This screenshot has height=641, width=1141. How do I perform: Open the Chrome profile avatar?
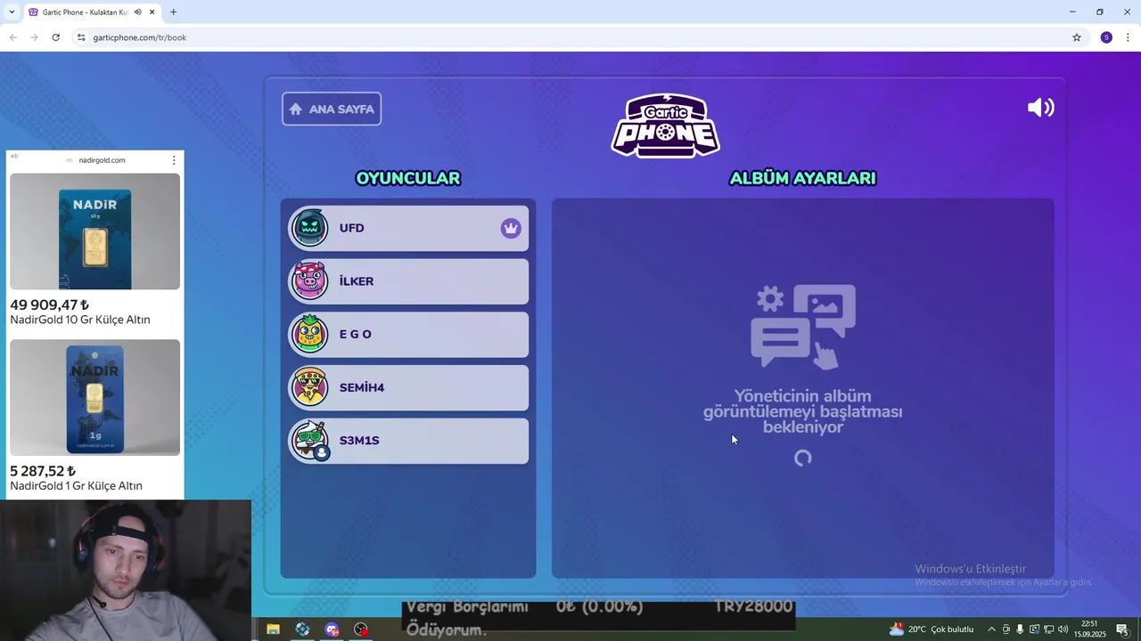1106,37
